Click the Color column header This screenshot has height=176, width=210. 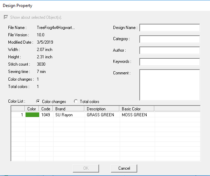click(x=32, y=109)
